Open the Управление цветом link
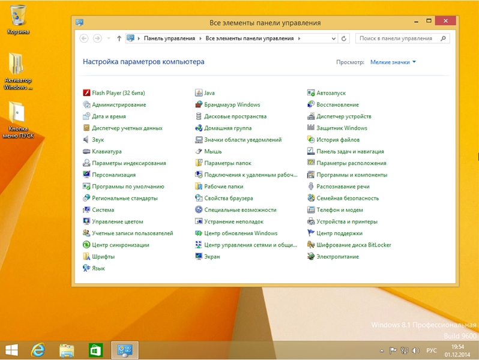 click(117, 221)
